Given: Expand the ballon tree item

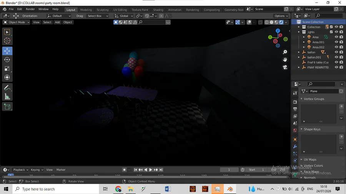Looking at the screenshot, I should [x=299, y=52].
